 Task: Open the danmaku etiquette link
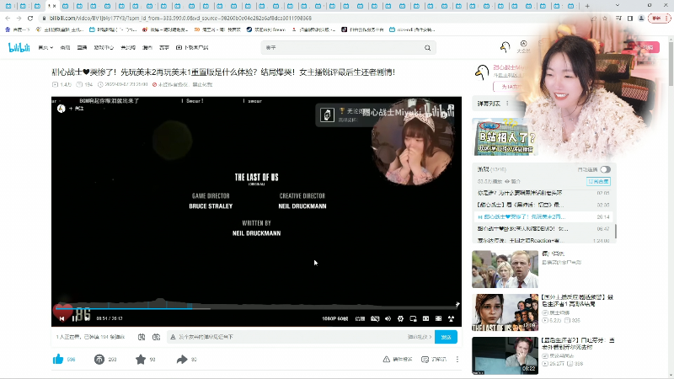tap(419, 337)
